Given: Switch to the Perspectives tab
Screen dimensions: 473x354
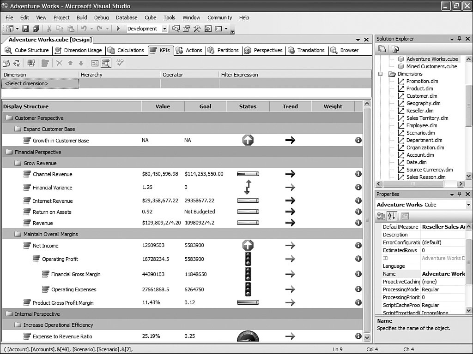Looking at the screenshot, I should point(263,50).
